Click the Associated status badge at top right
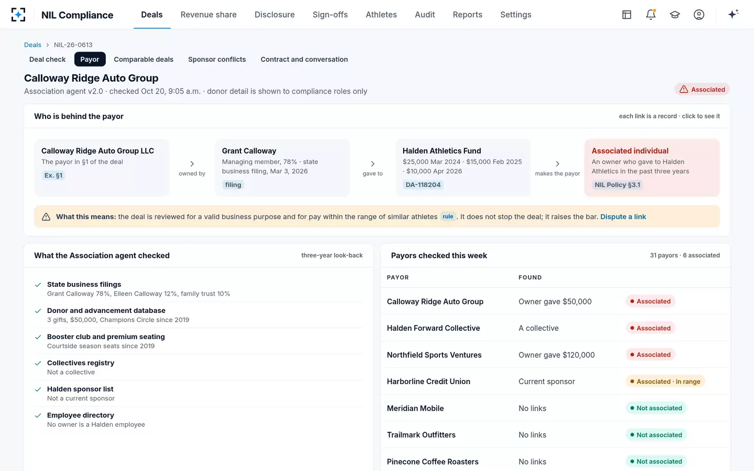The image size is (754, 471). (702, 89)
